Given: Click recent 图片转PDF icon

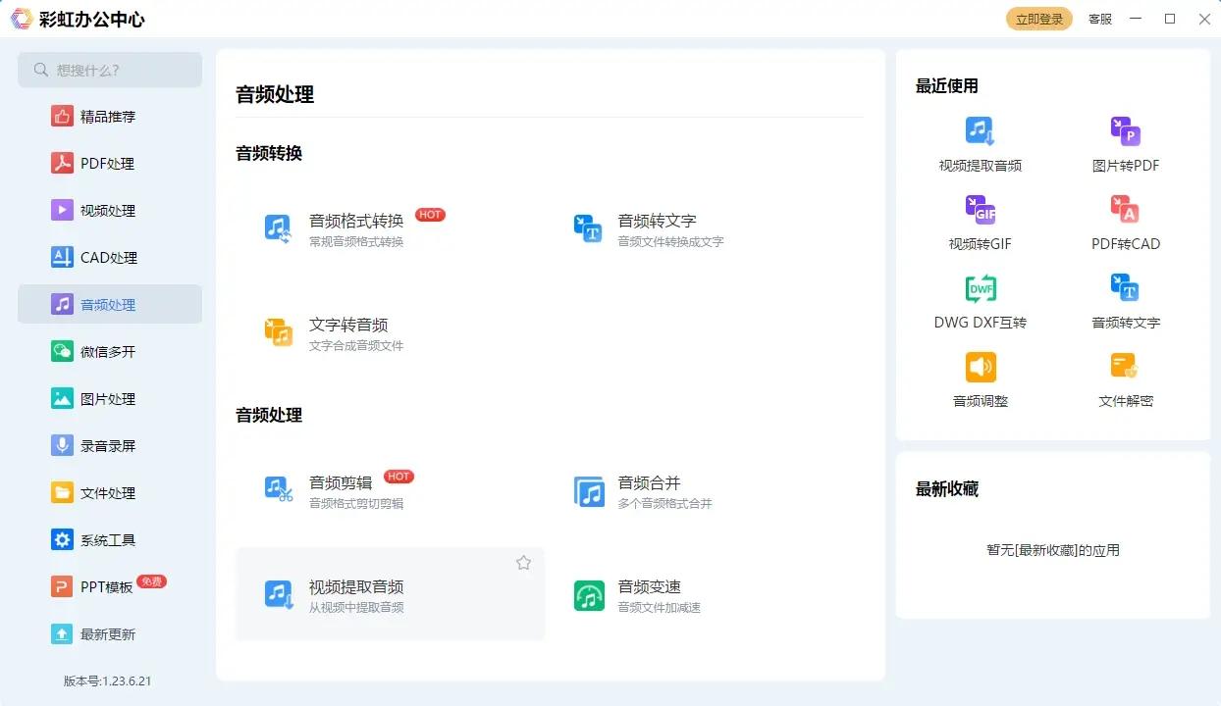Looking at the screenshot, I should click(x=1126, y=131).
